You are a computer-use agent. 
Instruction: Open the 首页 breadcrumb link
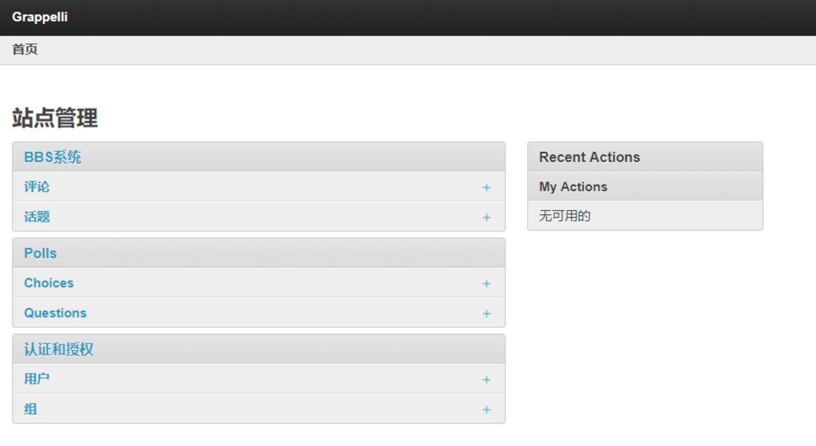point(25,49)
